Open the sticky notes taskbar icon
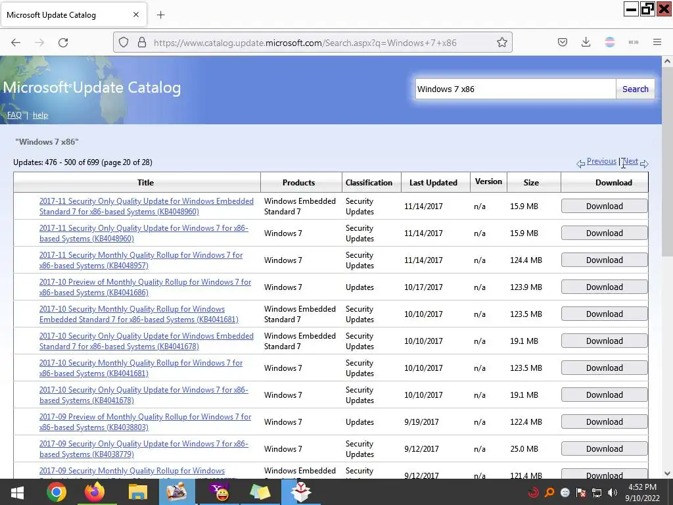The width and height of the screenshot is (673, 505). (260, 492)
